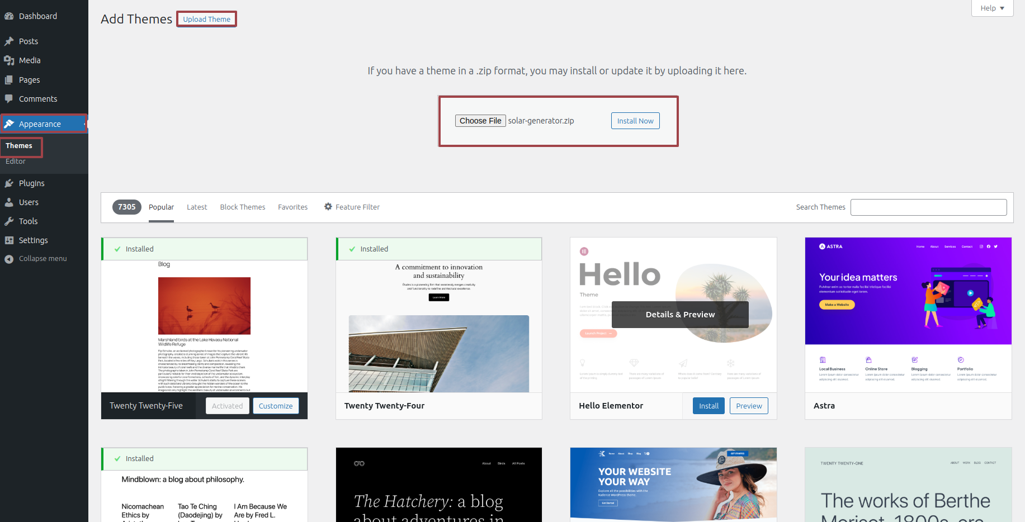Open the Users menu
1025x522 pixels.
point(44,202)
